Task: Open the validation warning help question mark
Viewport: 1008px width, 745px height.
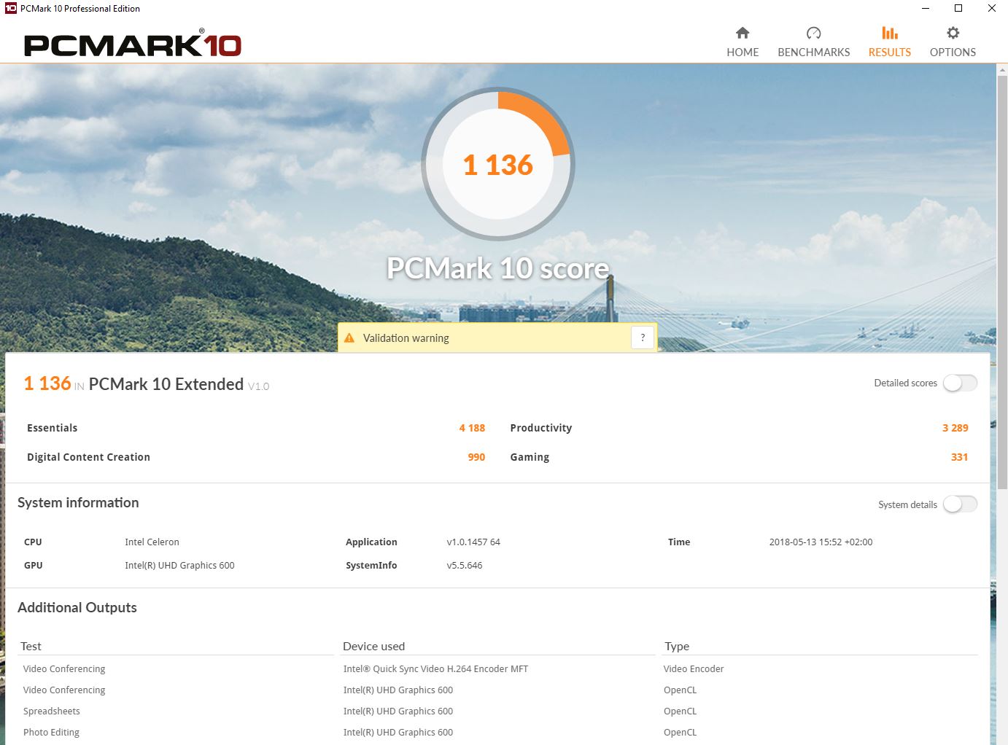Action: click(x=643, y=338)
